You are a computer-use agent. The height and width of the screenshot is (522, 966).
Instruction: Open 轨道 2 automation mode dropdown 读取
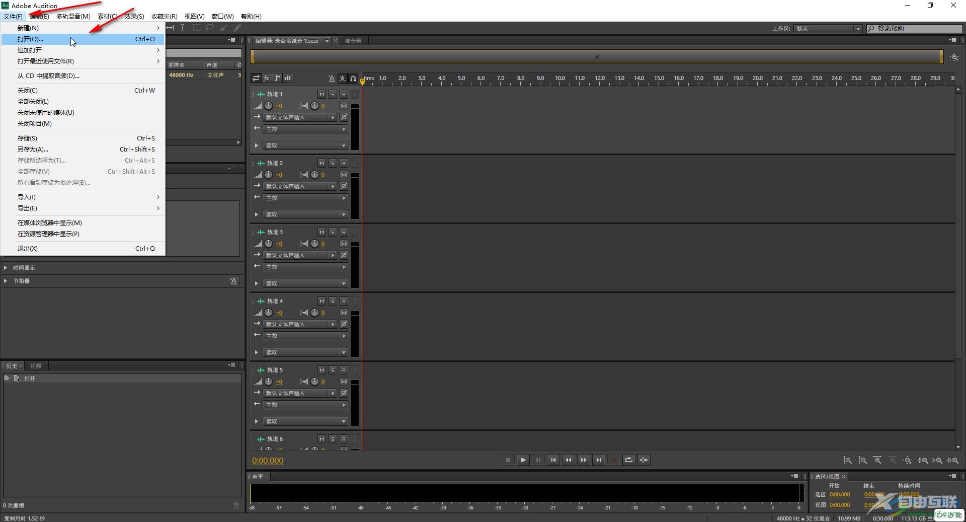(x=305, y=214)
